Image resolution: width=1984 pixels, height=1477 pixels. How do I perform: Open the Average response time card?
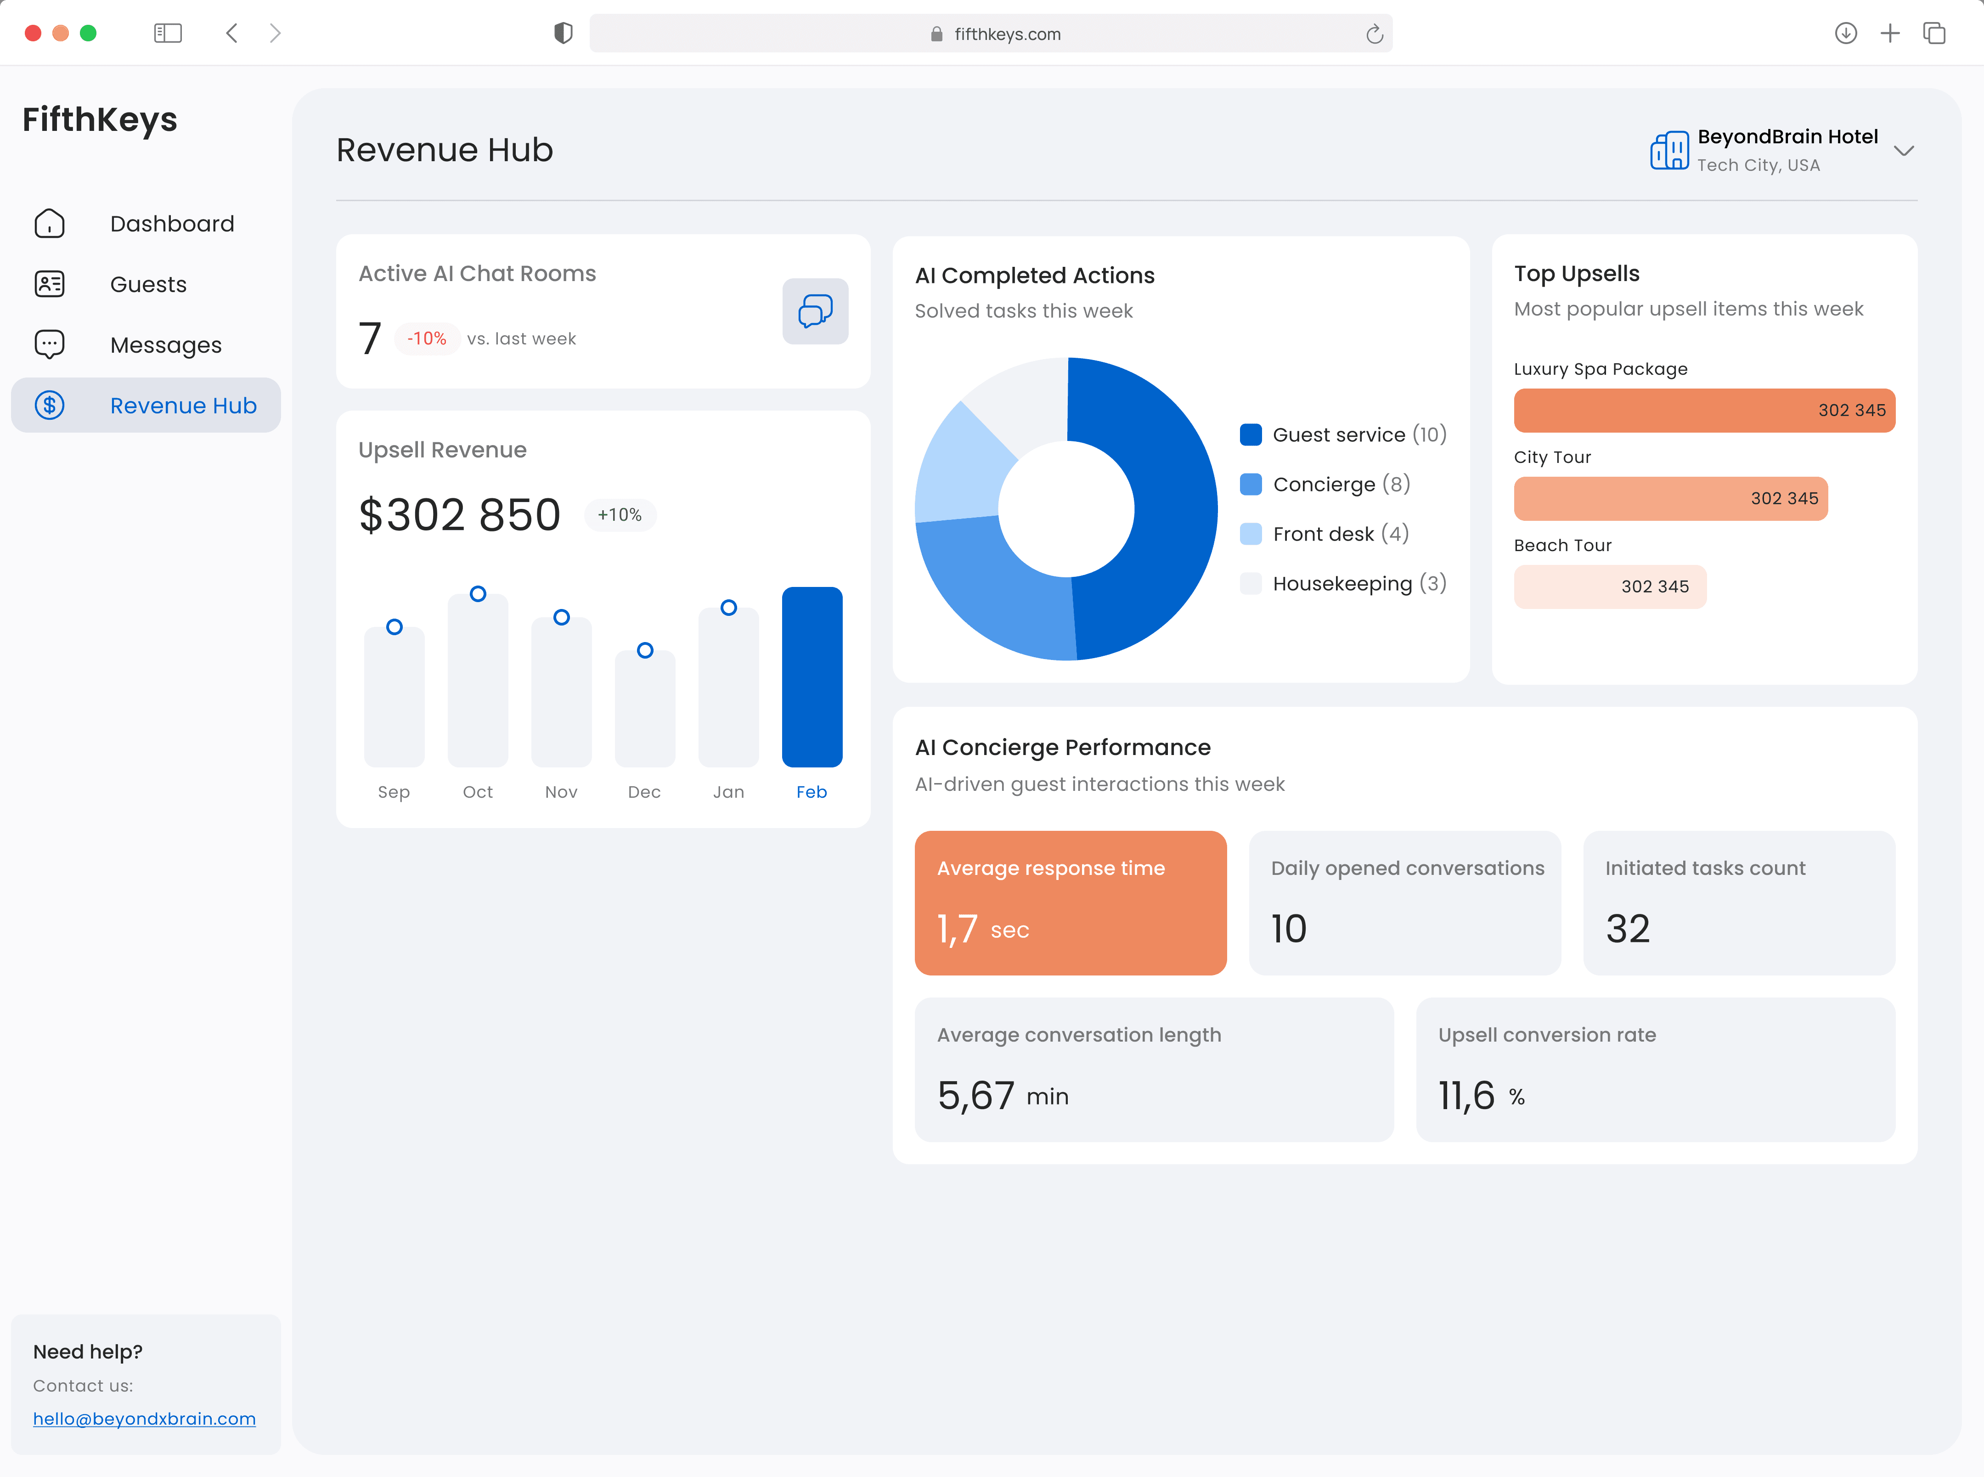click(x=1070, y=903)
